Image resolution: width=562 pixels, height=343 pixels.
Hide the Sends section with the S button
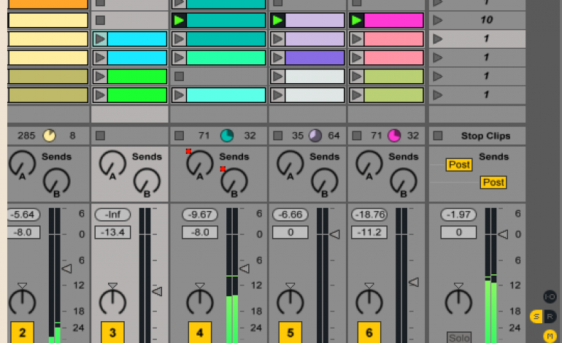click(536, 316)
